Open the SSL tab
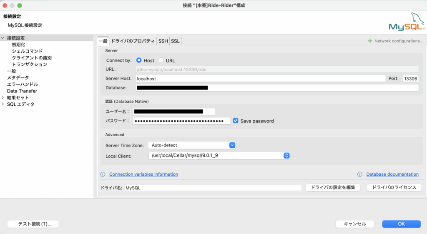427x234 pixels. click(x=175, y=41)
